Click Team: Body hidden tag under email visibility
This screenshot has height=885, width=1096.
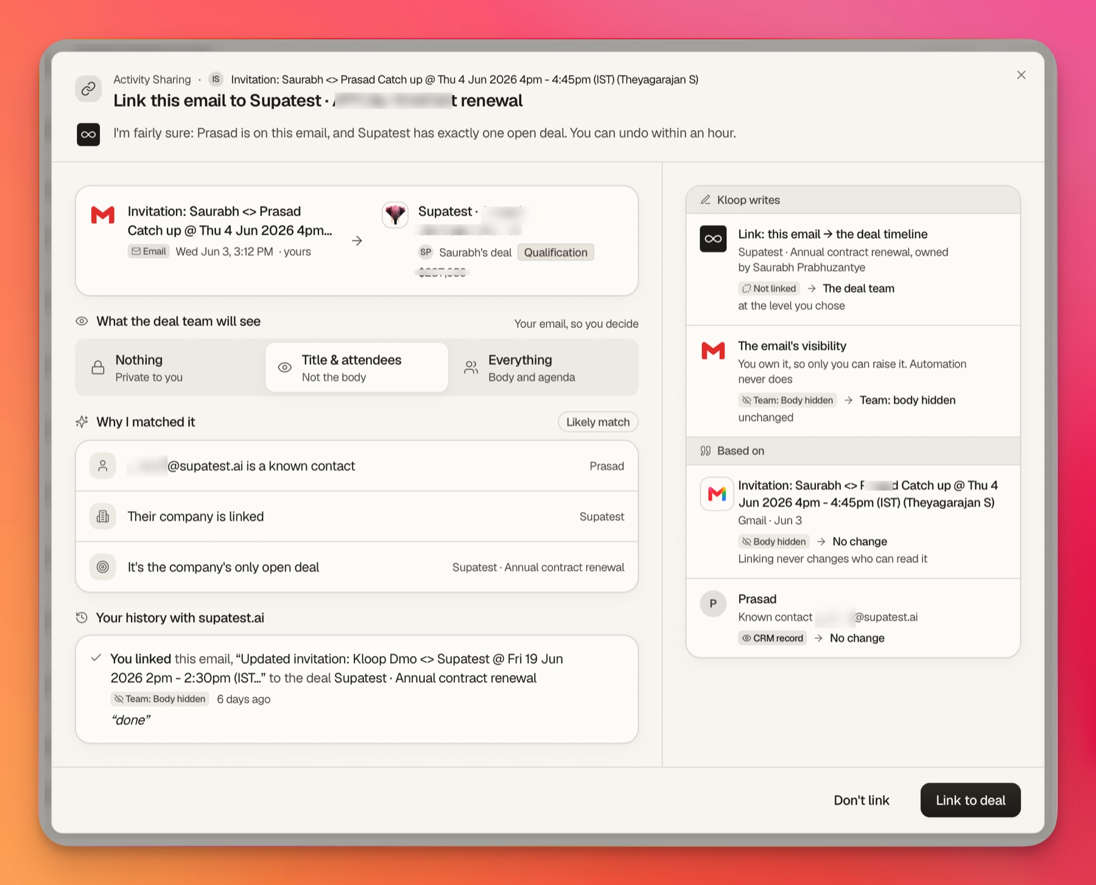787,400
